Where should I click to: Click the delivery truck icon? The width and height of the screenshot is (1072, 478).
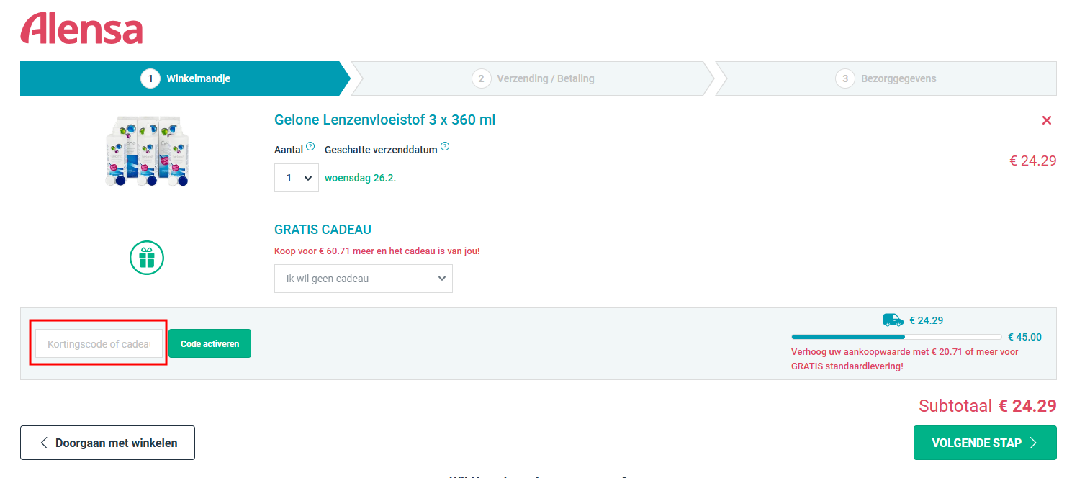coord(893,320)
